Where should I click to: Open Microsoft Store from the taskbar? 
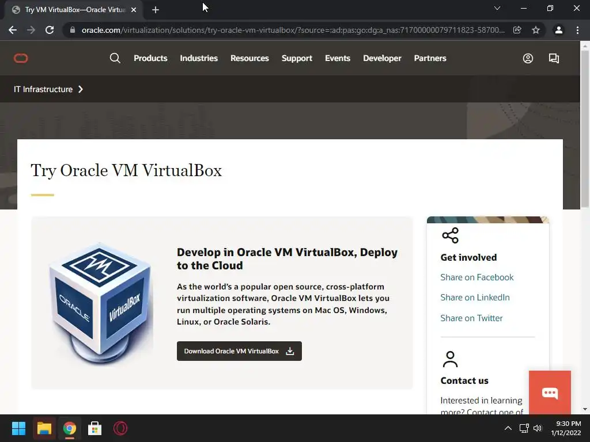[95, 428]
